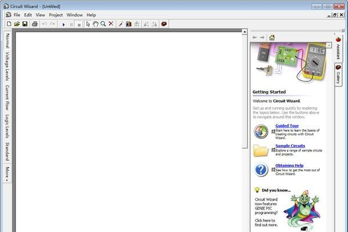
Task: Open the gallery with the red brick toolbar icon
Action: pos(164,24)
